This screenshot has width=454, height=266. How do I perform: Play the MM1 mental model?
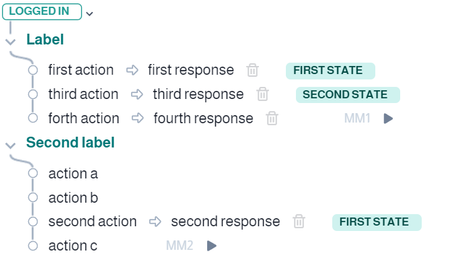pos(388,119)
